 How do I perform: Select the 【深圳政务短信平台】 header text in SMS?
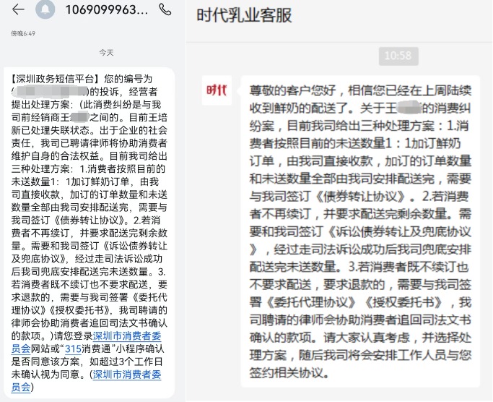[x=55, y=79]
